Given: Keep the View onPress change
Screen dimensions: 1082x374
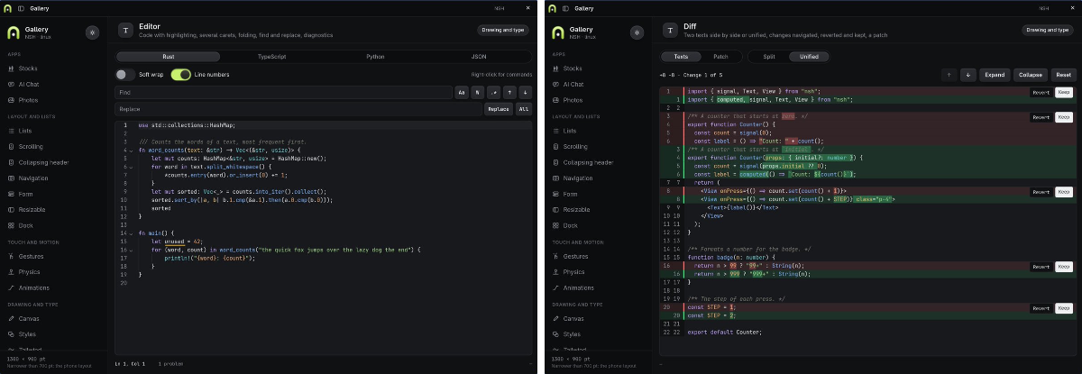Looking at the screenshot, I should [x=1064, y=192].
